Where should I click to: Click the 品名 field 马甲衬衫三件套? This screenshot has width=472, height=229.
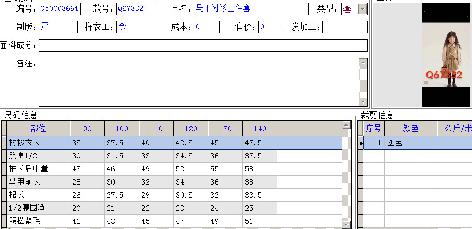[251, 9]
